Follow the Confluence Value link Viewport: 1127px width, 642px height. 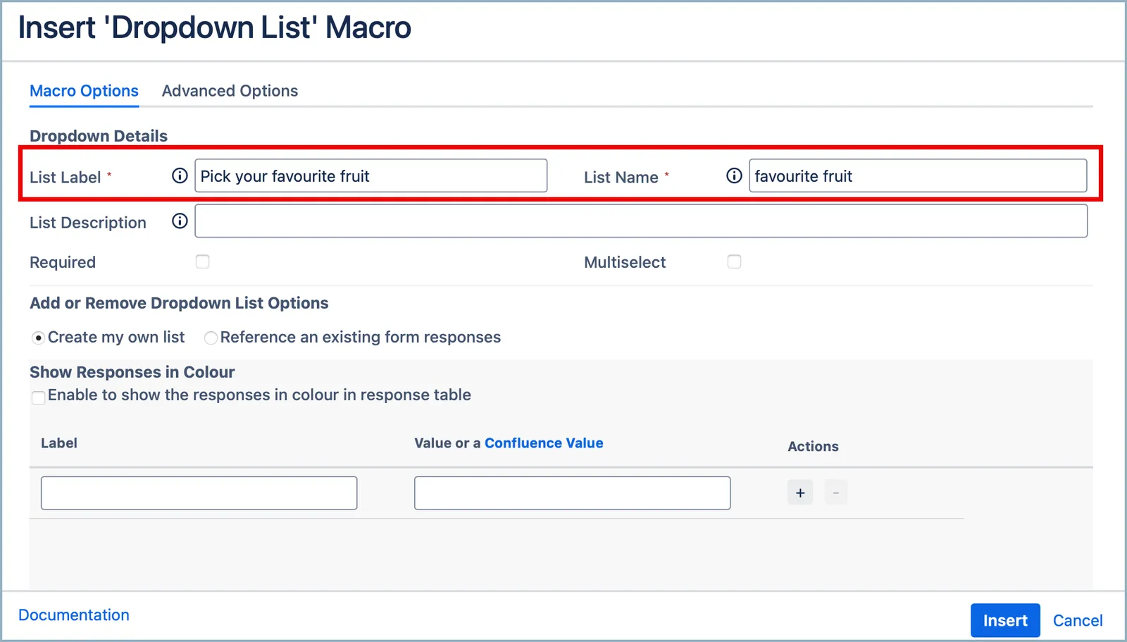(x=544, y=443)
